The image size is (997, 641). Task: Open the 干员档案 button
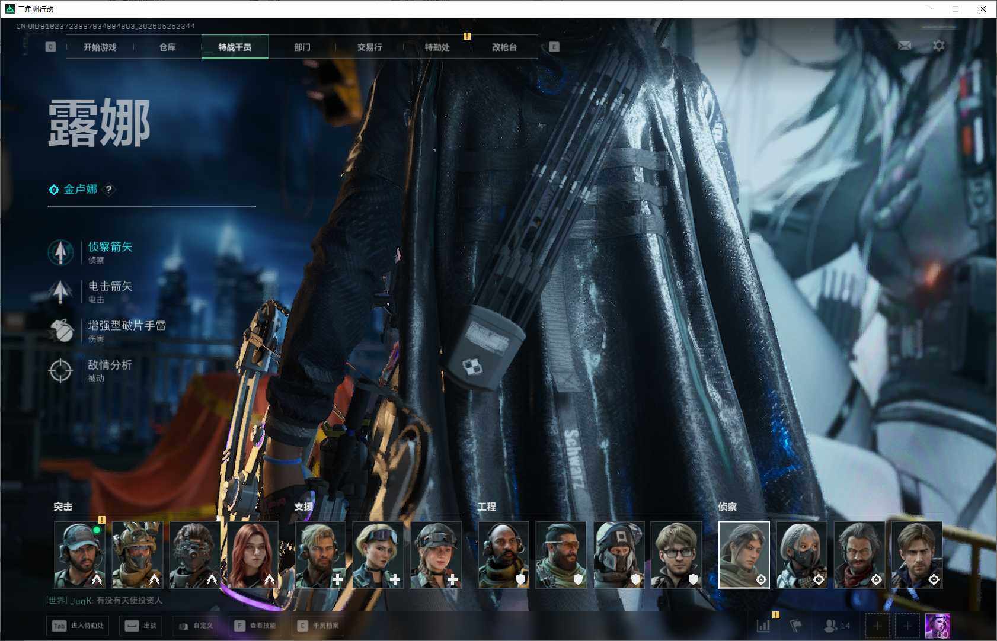point(318,626)
